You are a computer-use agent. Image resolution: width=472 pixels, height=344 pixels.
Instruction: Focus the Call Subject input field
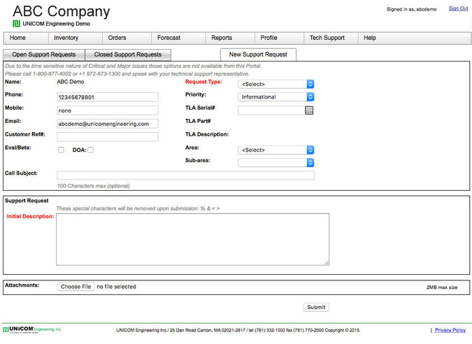(x=186, y=175)
